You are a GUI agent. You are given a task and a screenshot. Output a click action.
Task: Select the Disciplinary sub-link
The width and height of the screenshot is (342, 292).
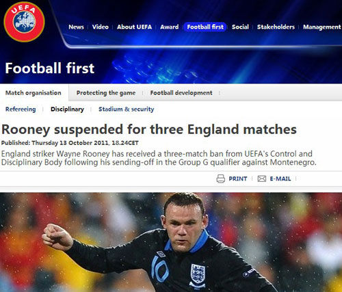(x=67, y=109)
